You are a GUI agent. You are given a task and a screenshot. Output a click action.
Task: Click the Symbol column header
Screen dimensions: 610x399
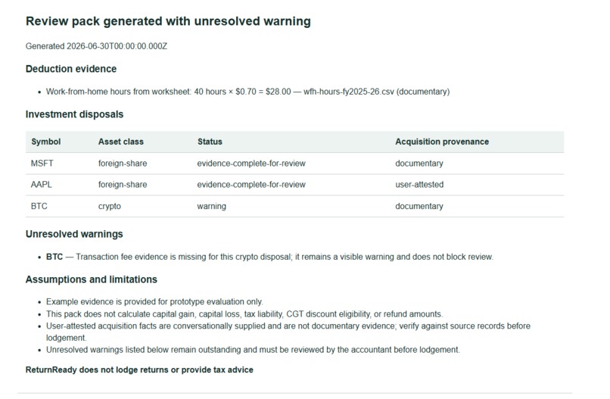coord(46,142)
